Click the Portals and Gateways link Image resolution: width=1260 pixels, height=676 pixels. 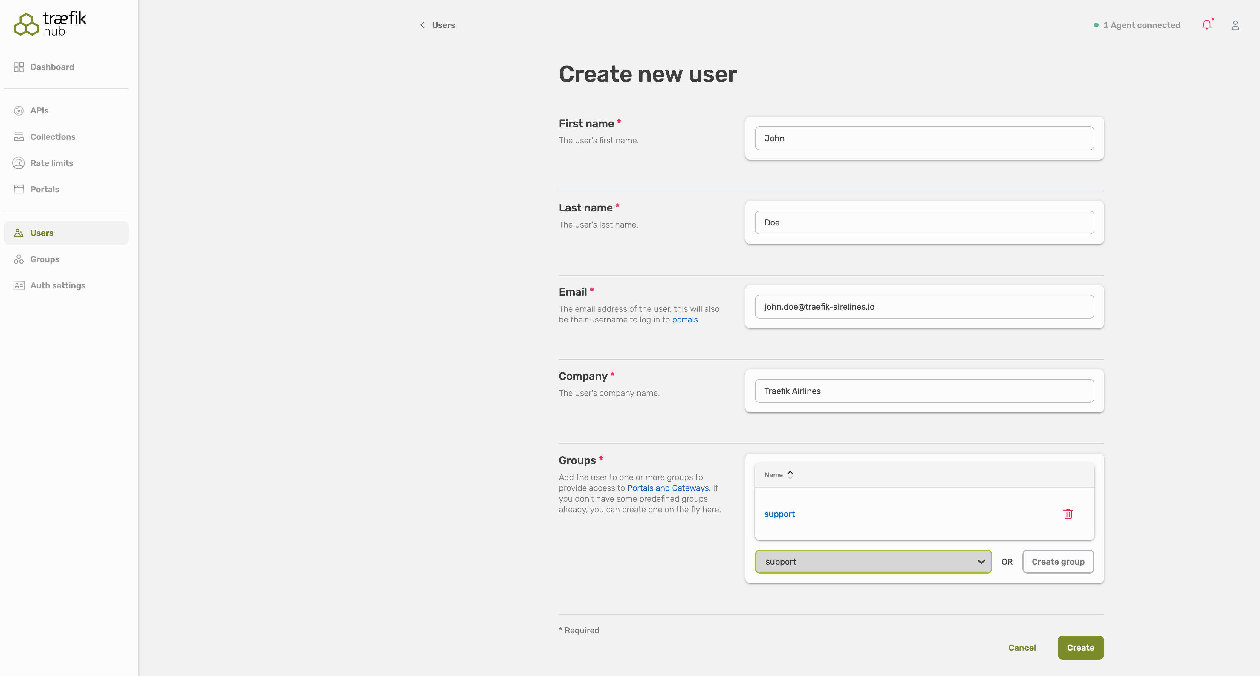pyautogui.click(x=667, y=488)
